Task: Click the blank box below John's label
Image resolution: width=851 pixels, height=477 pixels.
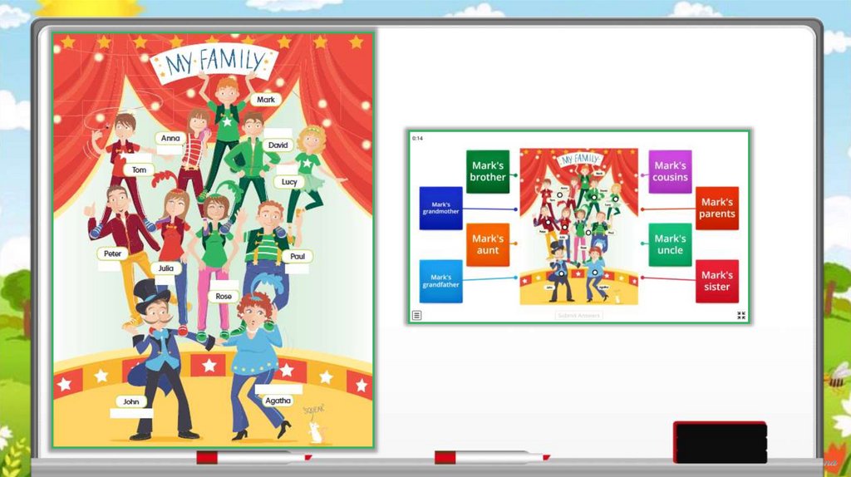Action: pos(131,413)
